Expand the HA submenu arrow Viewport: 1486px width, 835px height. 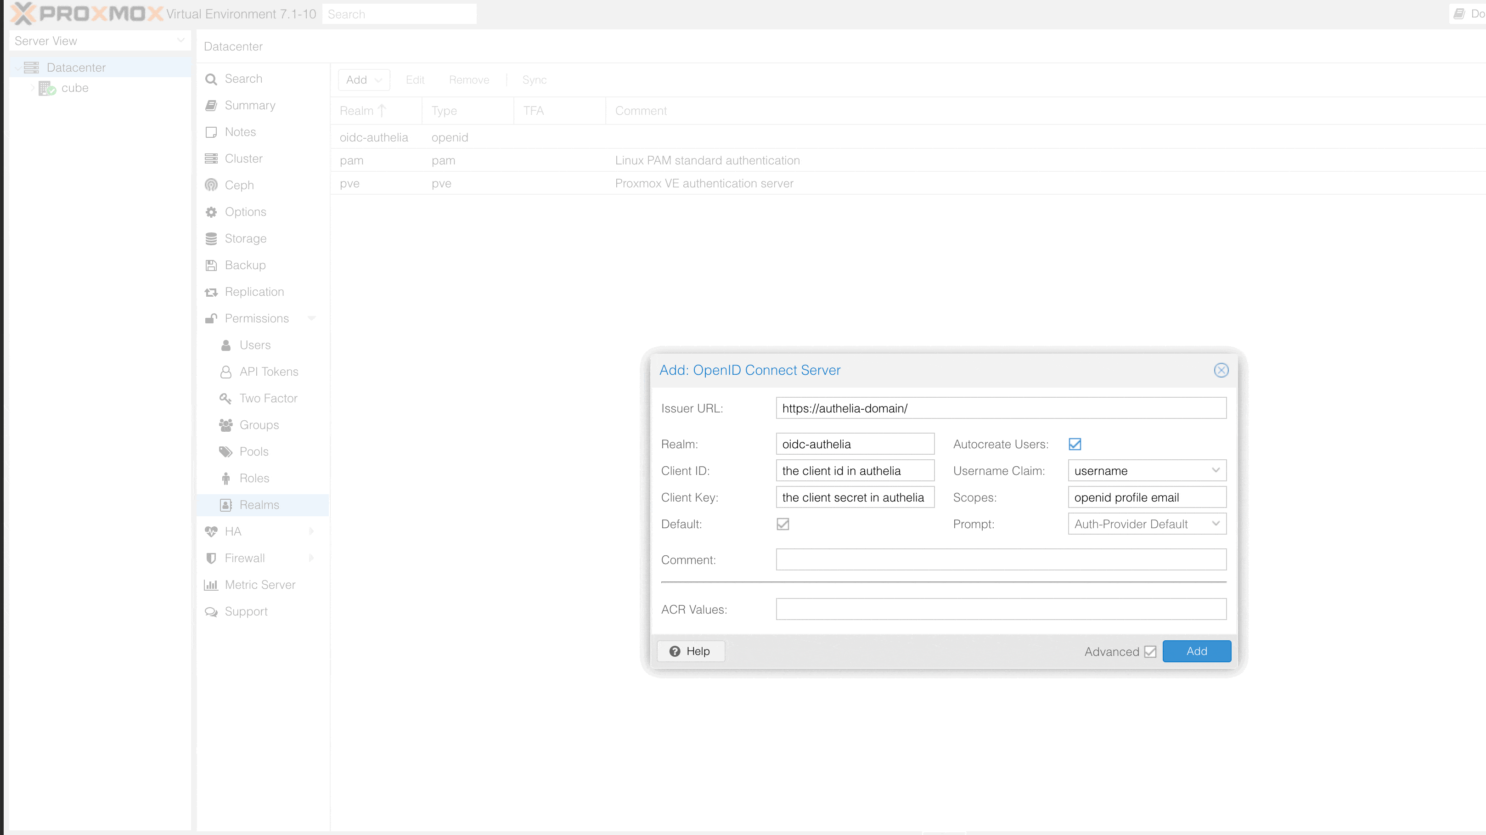(x=311, y=531)
